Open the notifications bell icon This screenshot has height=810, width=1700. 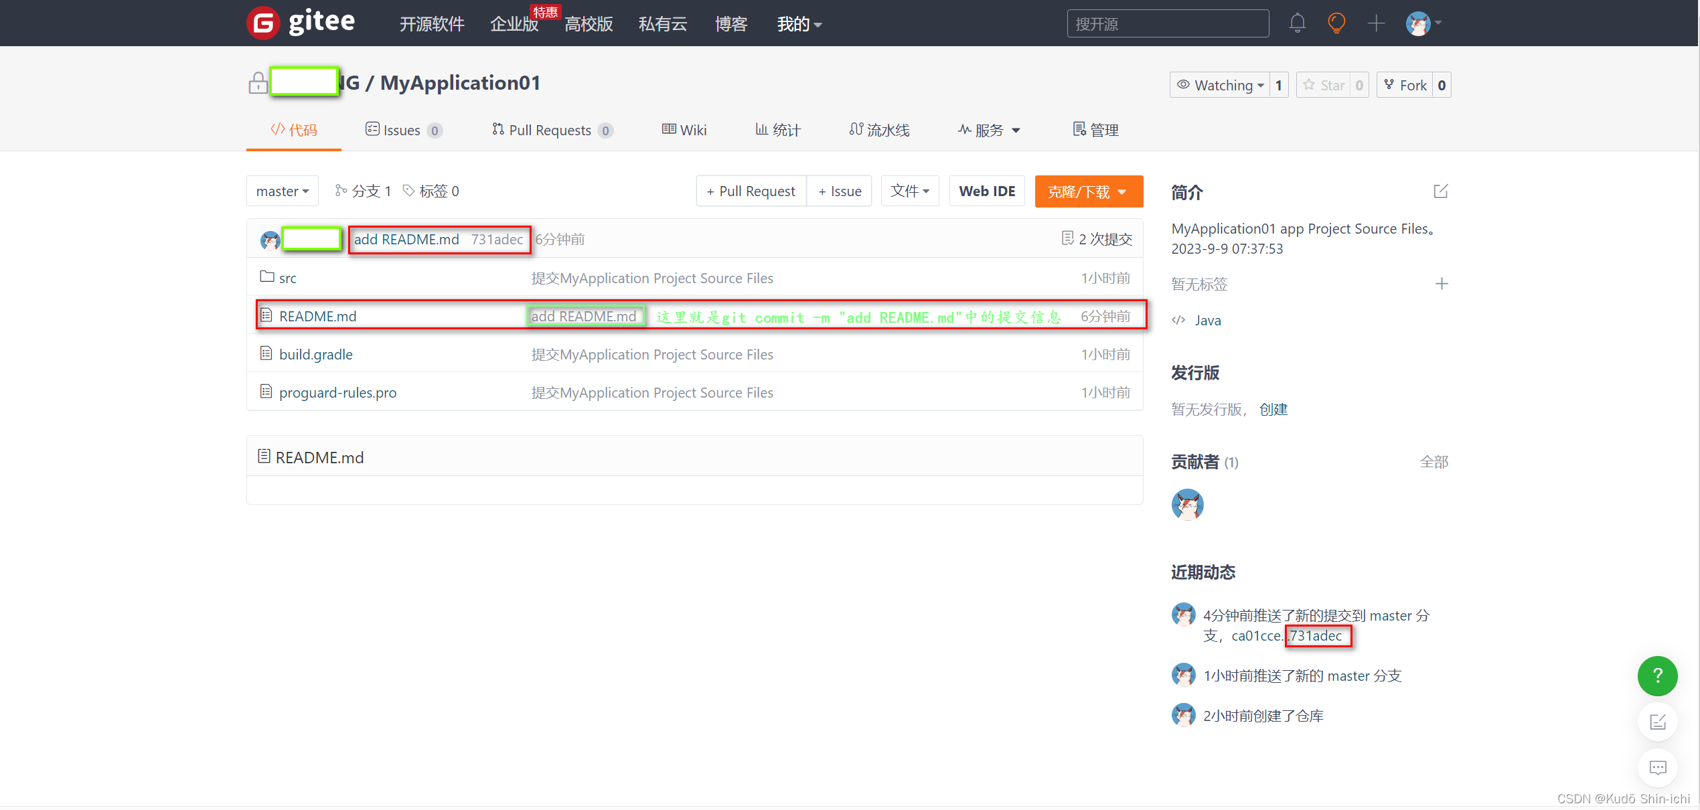pyautogui.click(x=1297, y=23)
